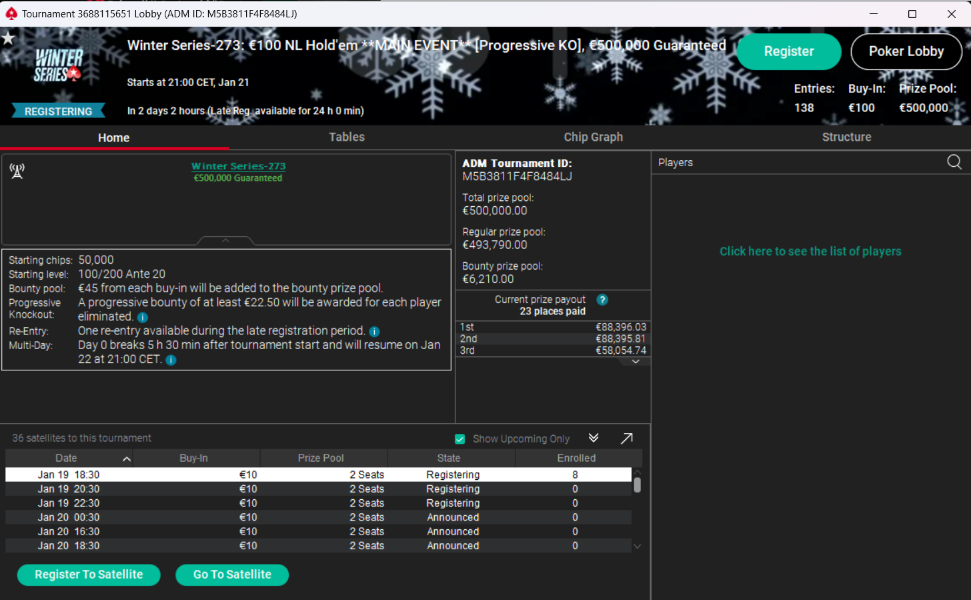Image resolution: width=971 pixels, height=600 pixels.
Task: Sort satellites by Prize Pool column
Action: [324, 458]
